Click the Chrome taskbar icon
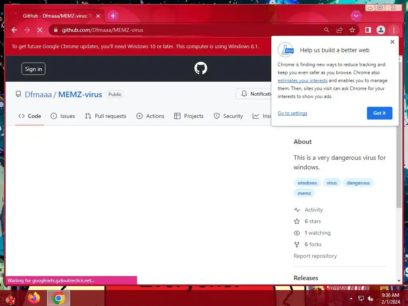 (59, 298)
